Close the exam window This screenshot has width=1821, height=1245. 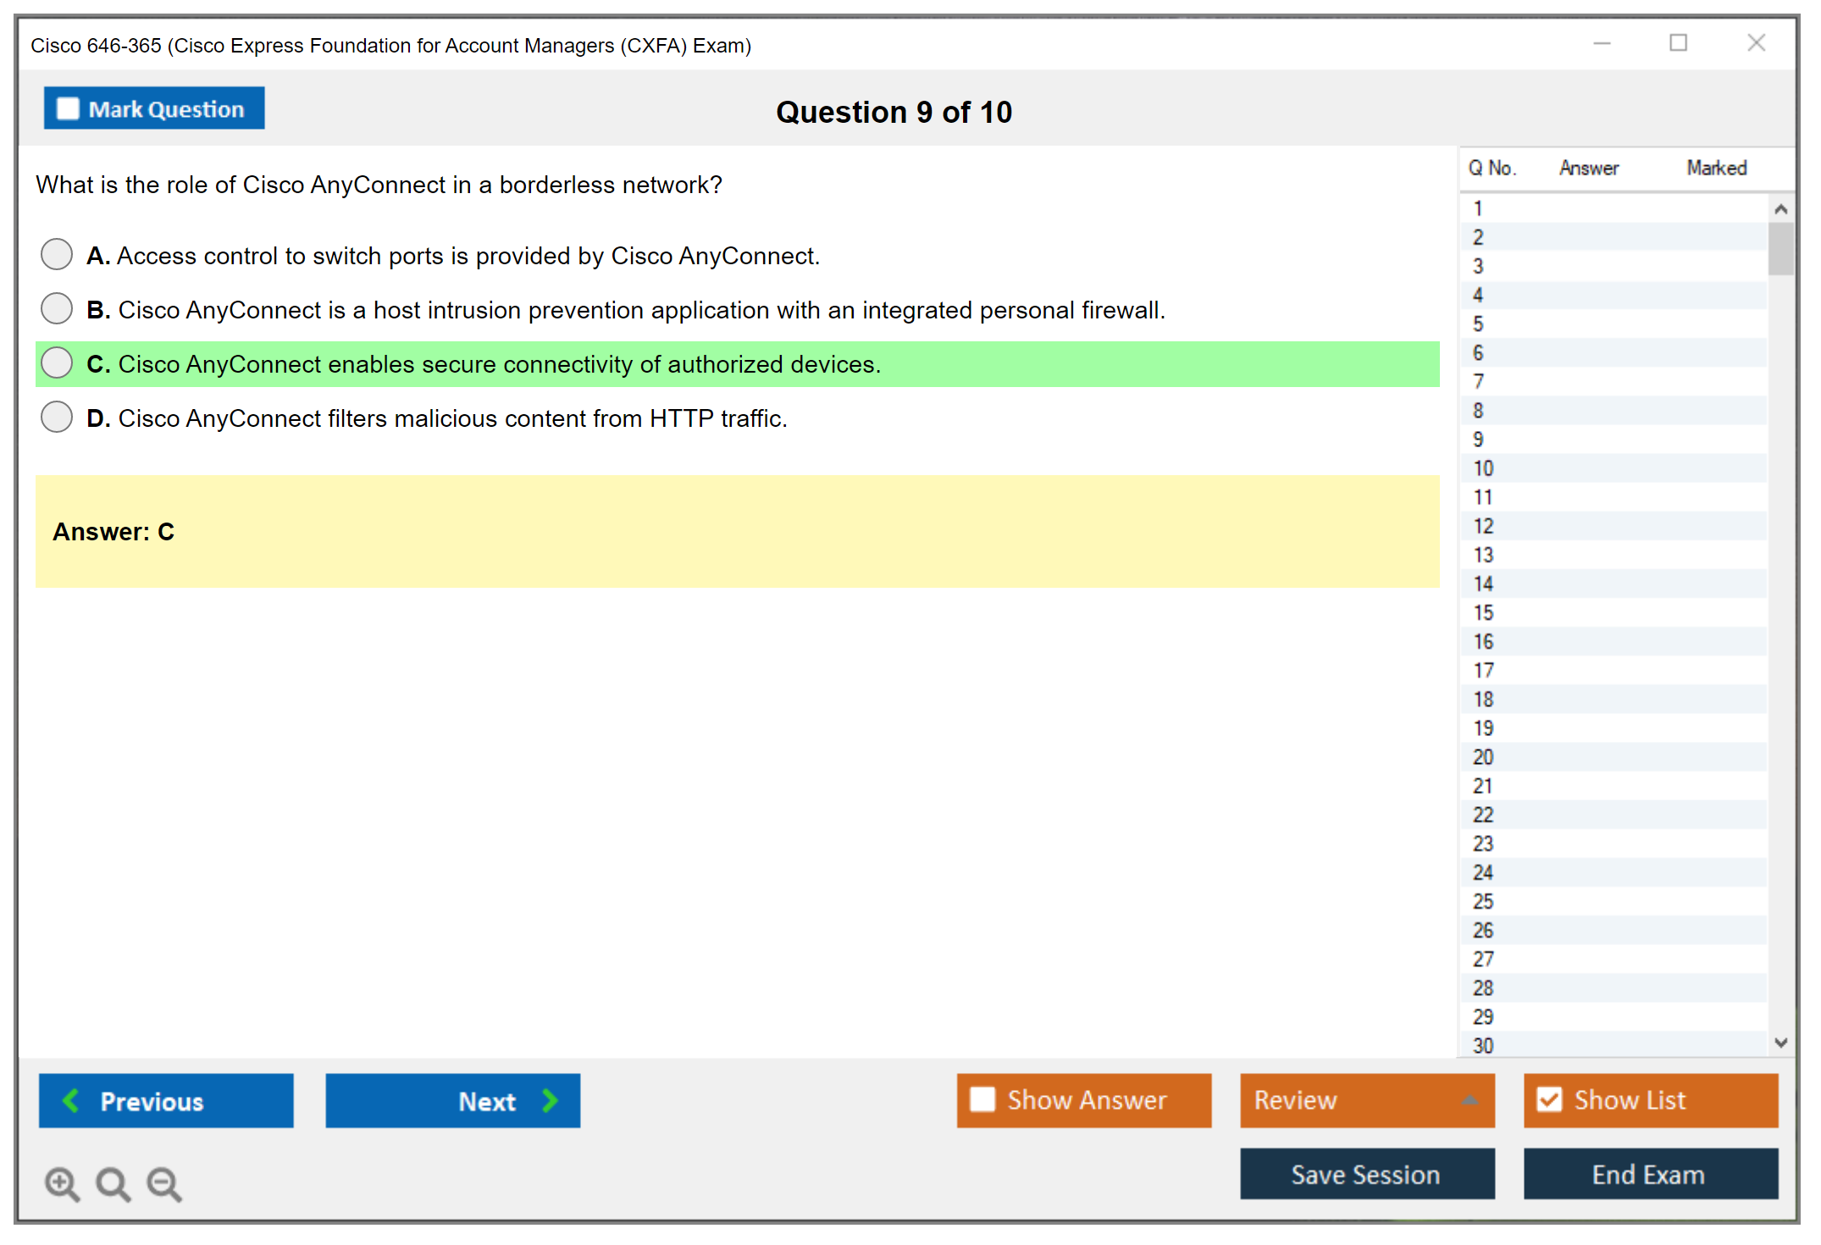1756,43
